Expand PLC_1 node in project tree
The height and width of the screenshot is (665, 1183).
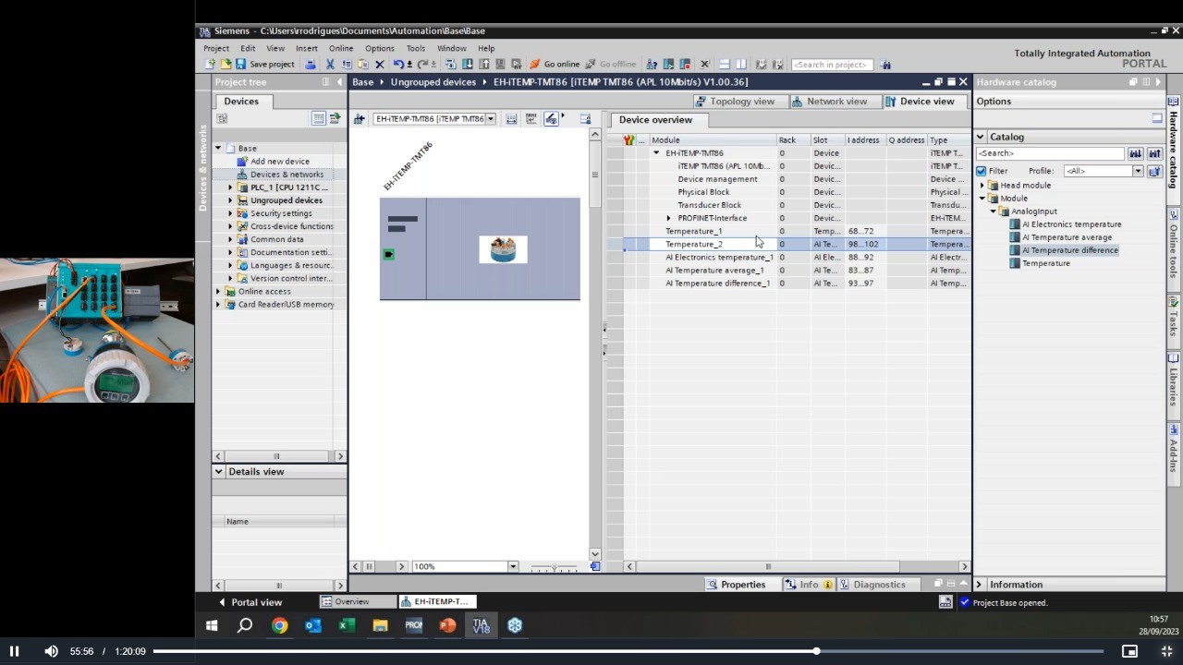[231, 187]
